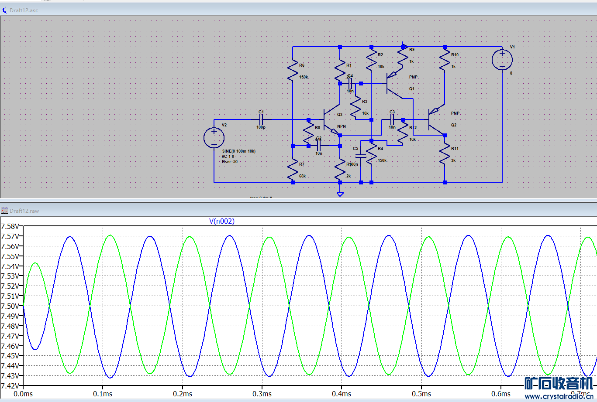The height and width of the screenshot is (402, 597).
Task: Click the 0.2ms time axis label
Action: click(x=183, y=394)
